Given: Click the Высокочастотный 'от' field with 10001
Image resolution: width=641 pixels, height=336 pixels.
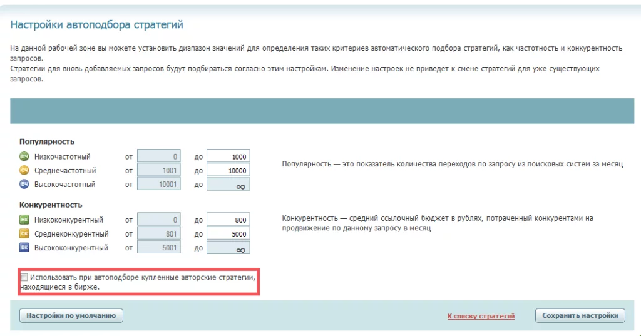Looking at the screenshot, I should coord(158,184).
